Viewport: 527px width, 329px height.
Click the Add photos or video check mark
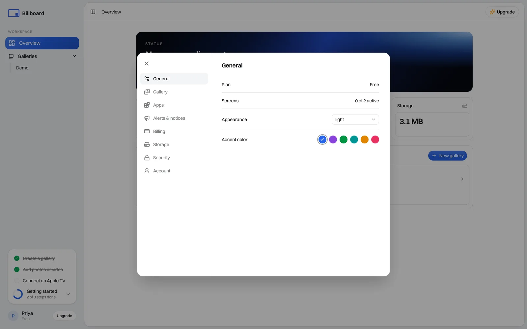[17, 269]
